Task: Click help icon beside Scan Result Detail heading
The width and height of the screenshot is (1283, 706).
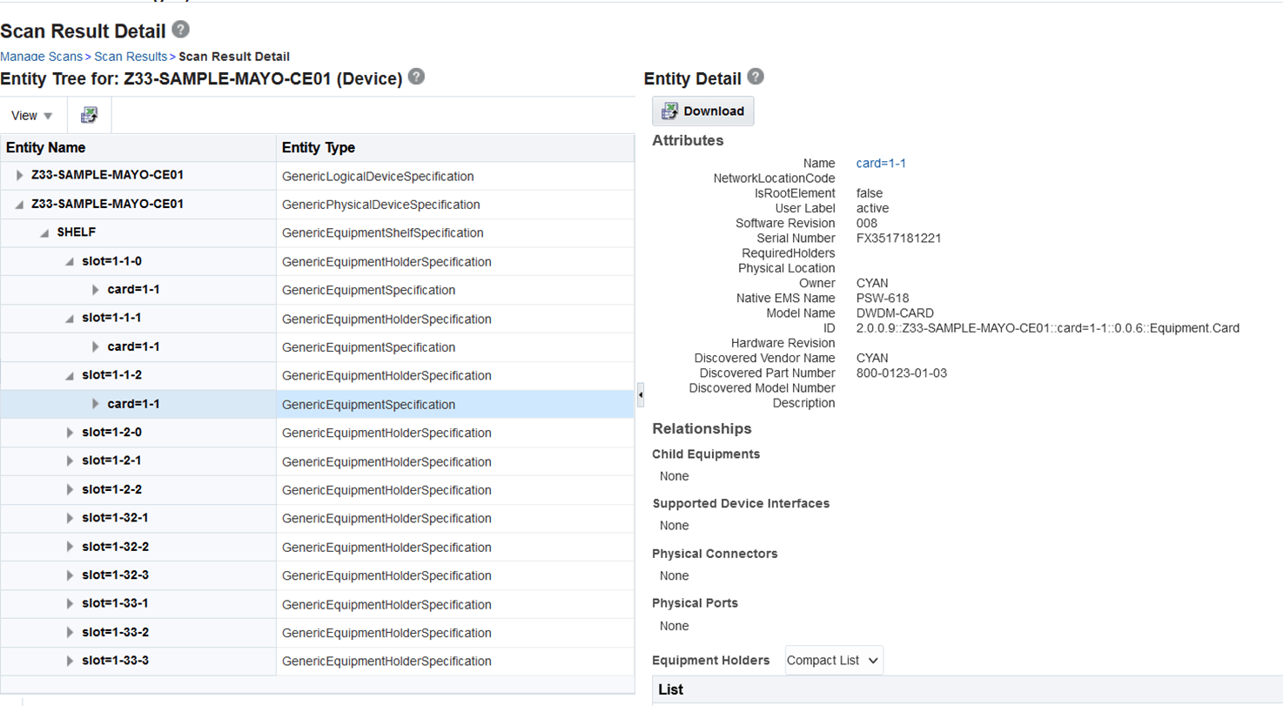Action: point(180,30)
